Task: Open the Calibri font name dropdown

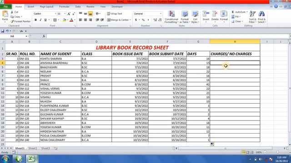Action: tap(55, 14)
